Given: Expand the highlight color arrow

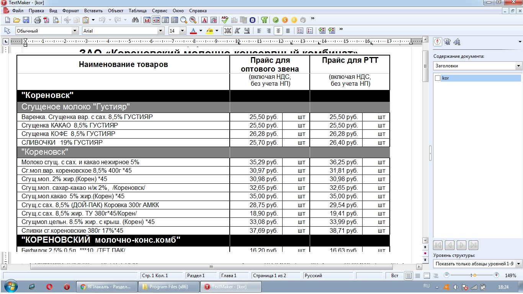Looking at the screenshot, I should pos(217,31).
